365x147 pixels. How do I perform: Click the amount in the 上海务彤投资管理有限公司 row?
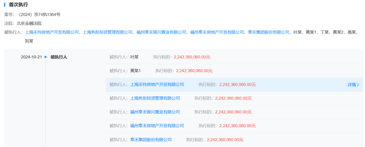tap(233, 98)
